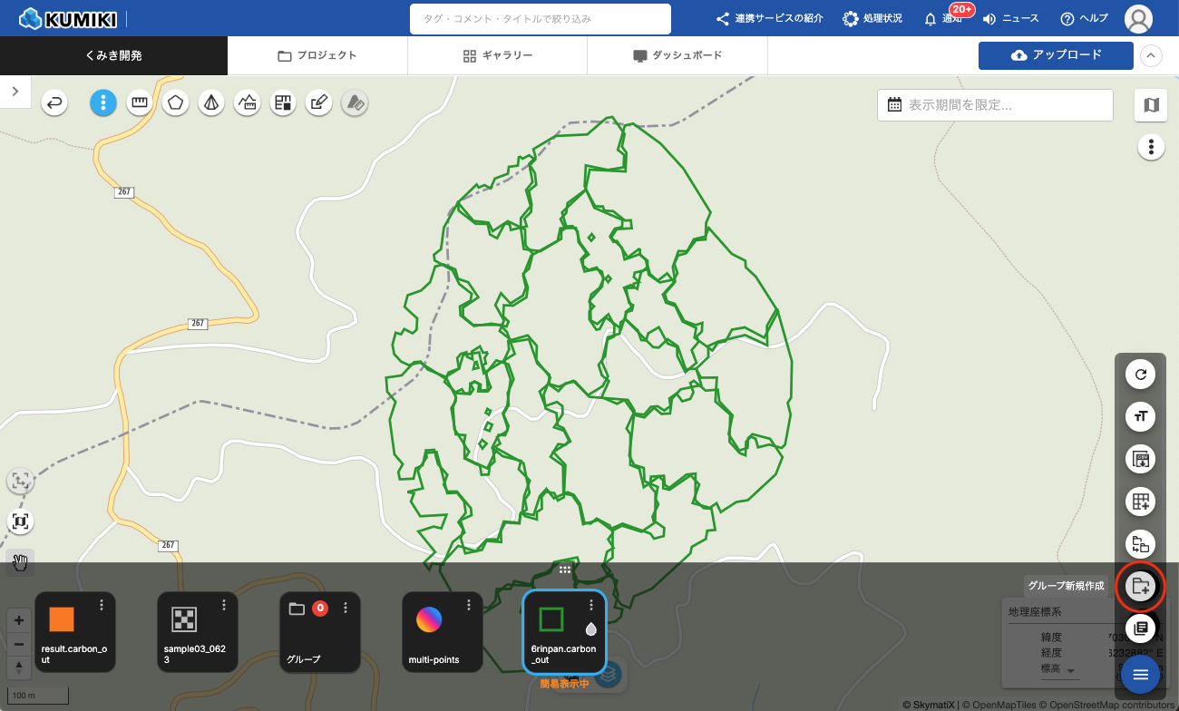Open the ダッシュボード tab

click(677, 55)
